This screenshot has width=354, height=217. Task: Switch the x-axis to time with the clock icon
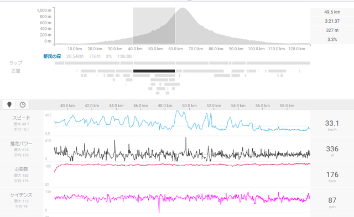click(22, 105)
